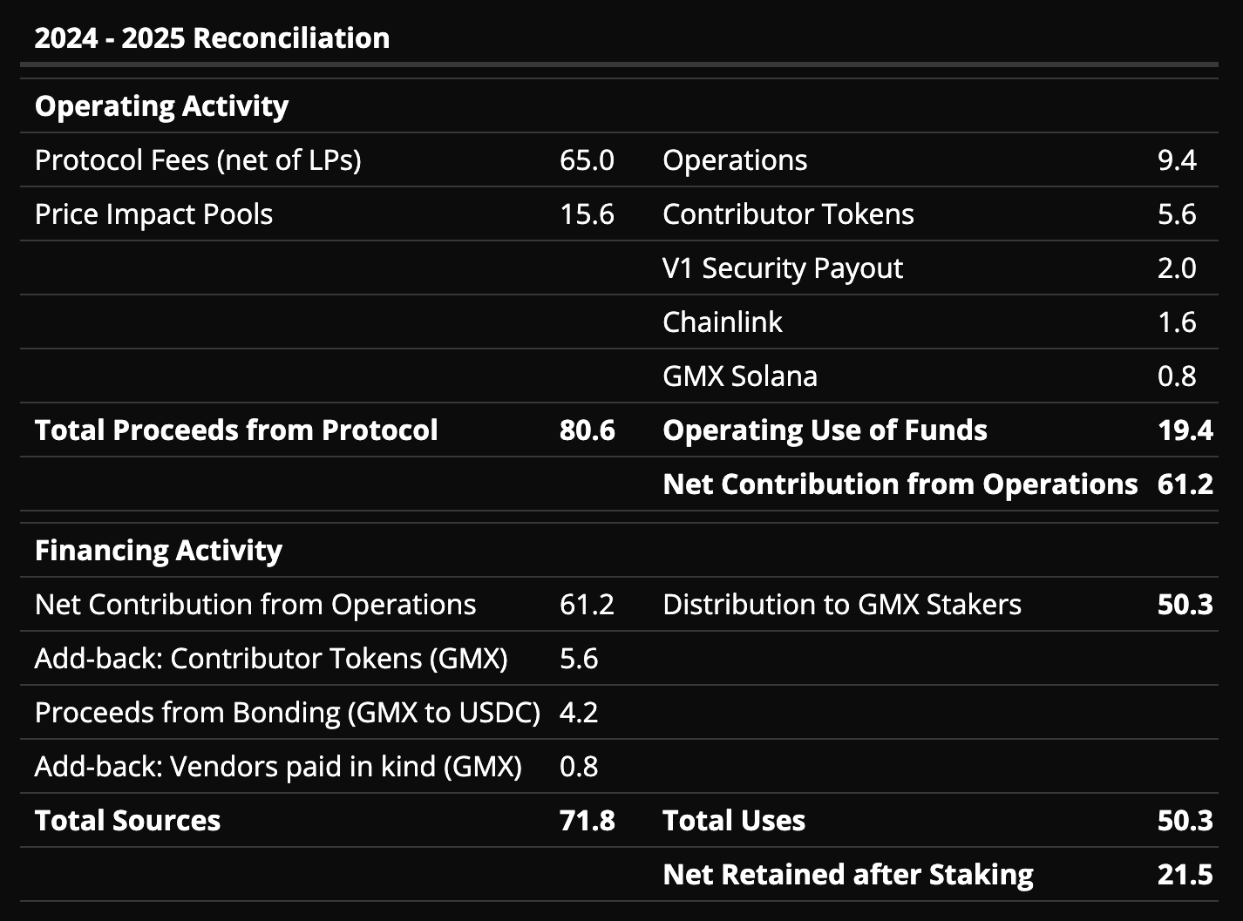
Task: Select the "Price Impact Pools" label
Action: [x=153, y=214]
